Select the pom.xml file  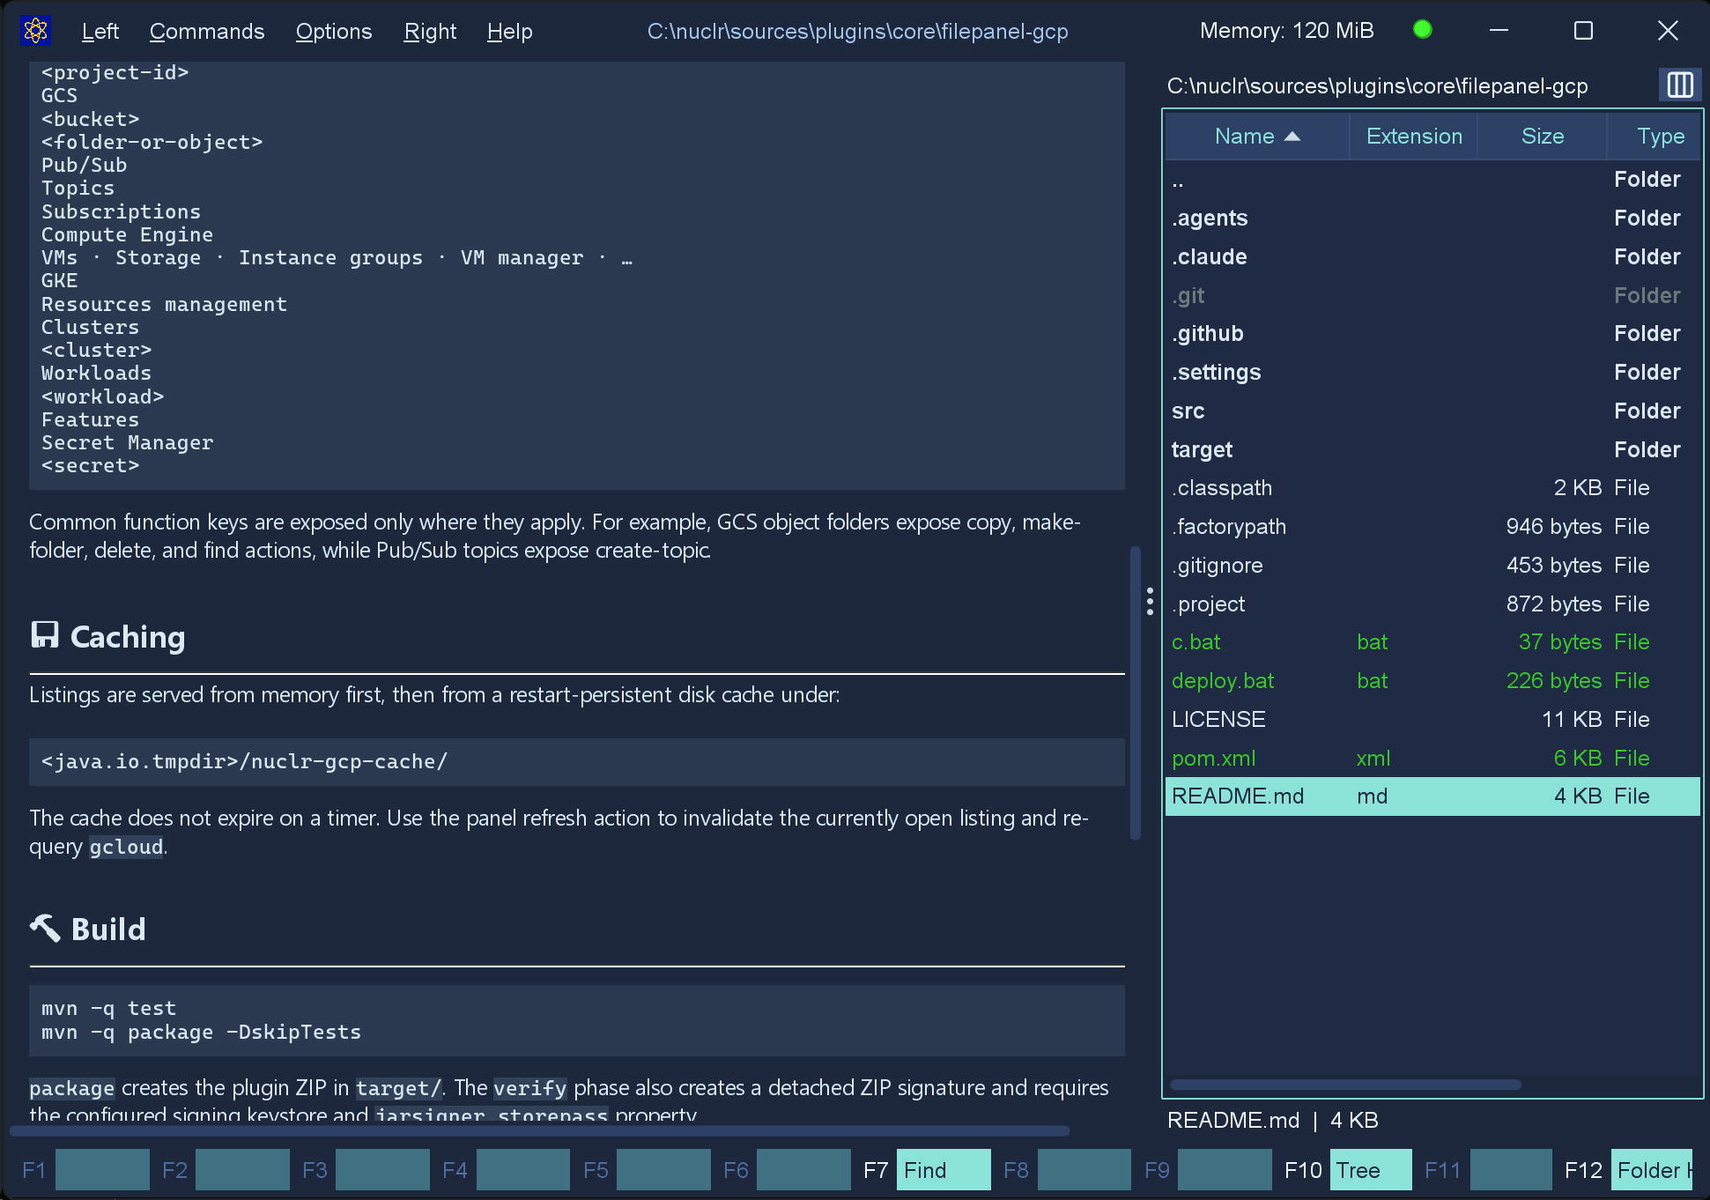click(1432, 759)
